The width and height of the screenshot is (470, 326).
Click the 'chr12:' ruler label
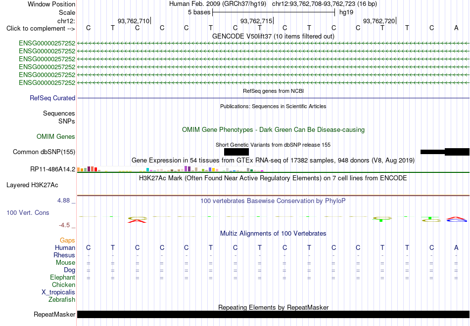(66, 21)
